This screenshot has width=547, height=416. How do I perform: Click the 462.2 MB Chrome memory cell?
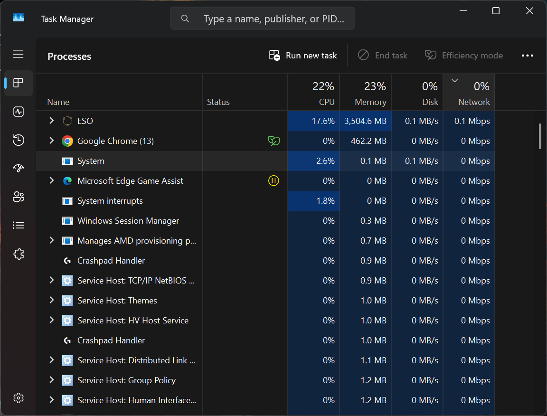point(365,141)
